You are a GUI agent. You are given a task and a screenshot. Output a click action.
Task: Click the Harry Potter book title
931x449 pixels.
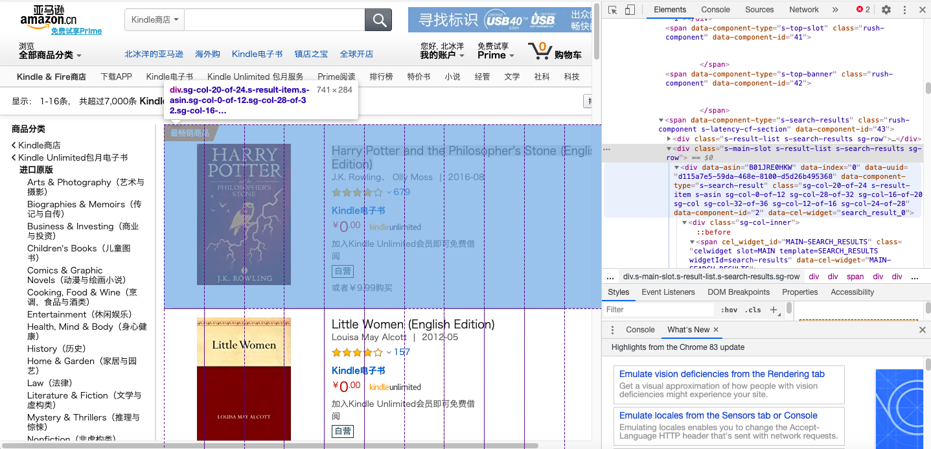click(x=461, y=157)
